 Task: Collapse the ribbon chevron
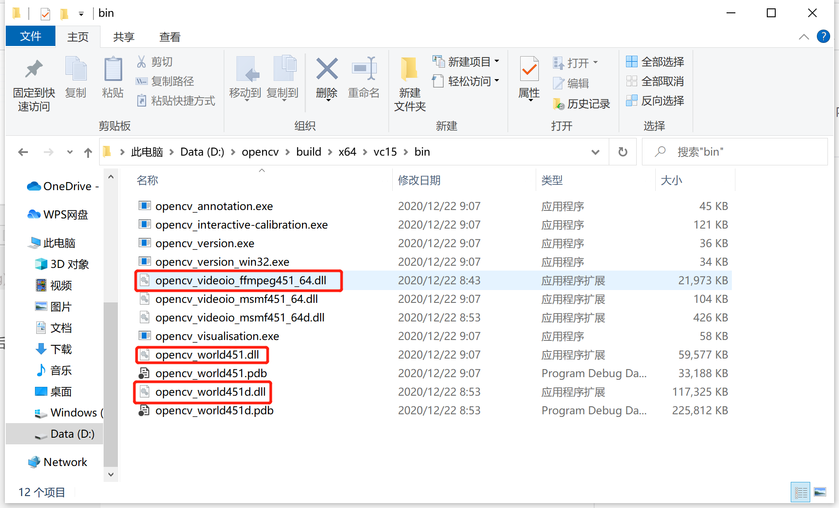coord(804,37)
